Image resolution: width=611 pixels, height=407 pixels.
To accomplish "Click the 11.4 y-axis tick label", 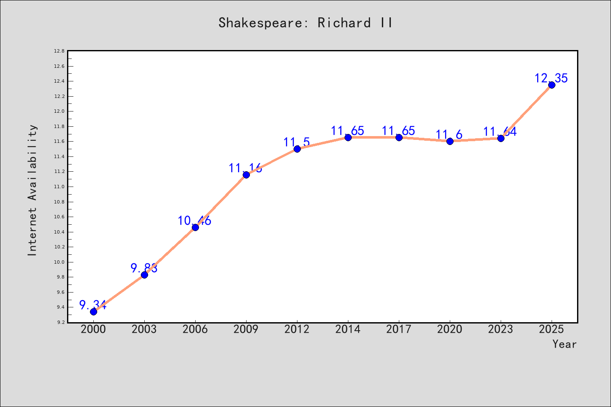I will tap(59, 156).
